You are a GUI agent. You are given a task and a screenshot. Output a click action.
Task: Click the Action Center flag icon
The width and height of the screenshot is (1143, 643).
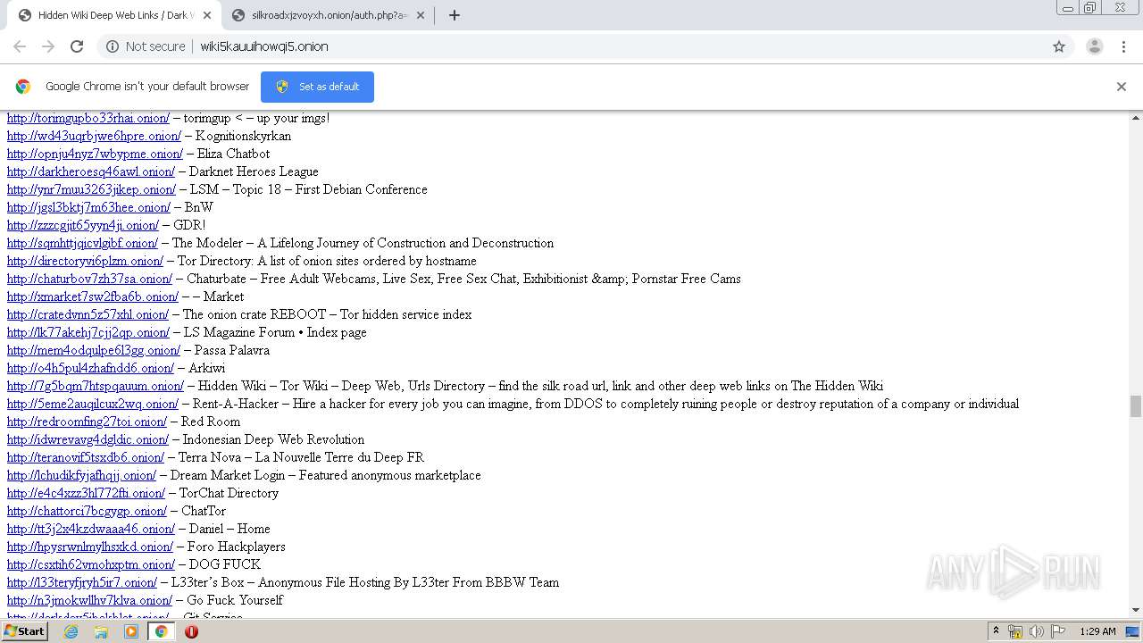click(1057, 631)
